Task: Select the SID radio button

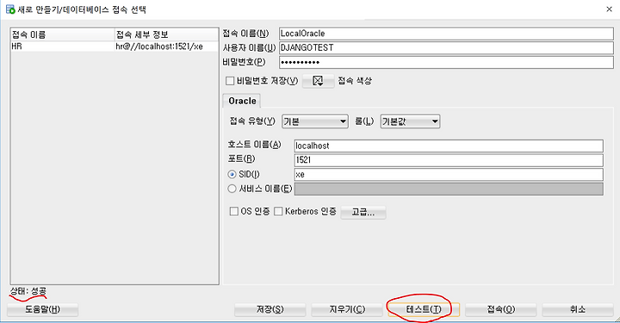Action: point(232,174)
